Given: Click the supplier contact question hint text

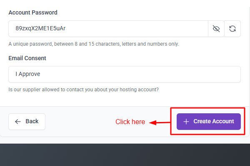Looking at the screenshot, I should pyautogui.click(x=83, y=89).
